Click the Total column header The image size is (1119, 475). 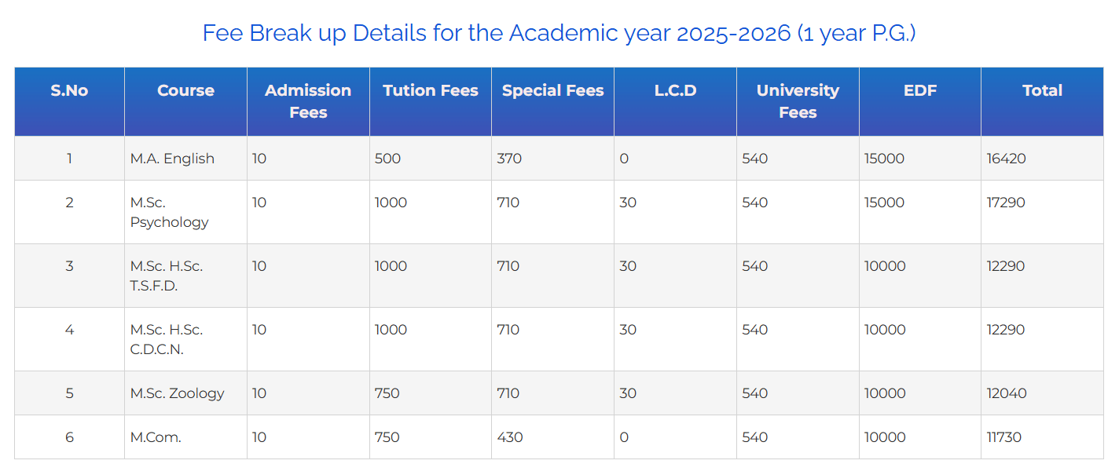click(1042, 90)
